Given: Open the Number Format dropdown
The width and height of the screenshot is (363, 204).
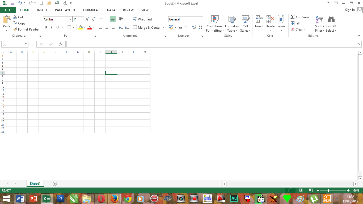Looking at the screenshot, I should pos(201,19).
